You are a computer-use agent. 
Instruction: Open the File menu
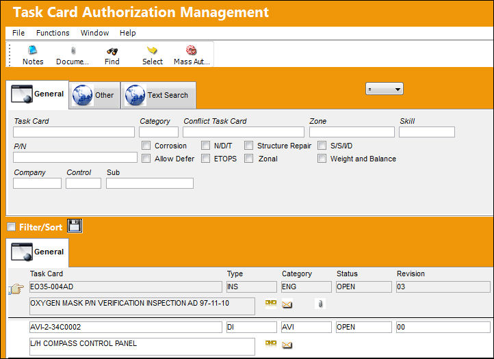18,33
